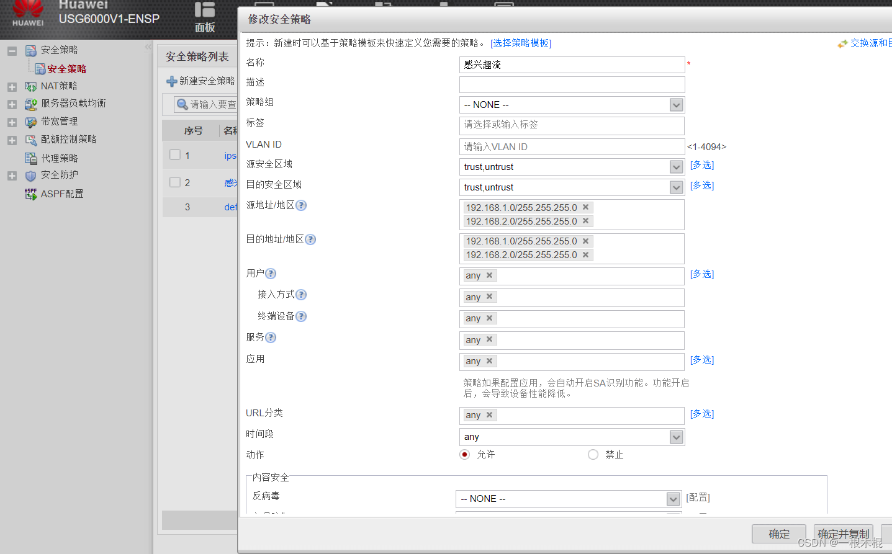Remove the any tag in 服务 field

[x=489, y=339]
